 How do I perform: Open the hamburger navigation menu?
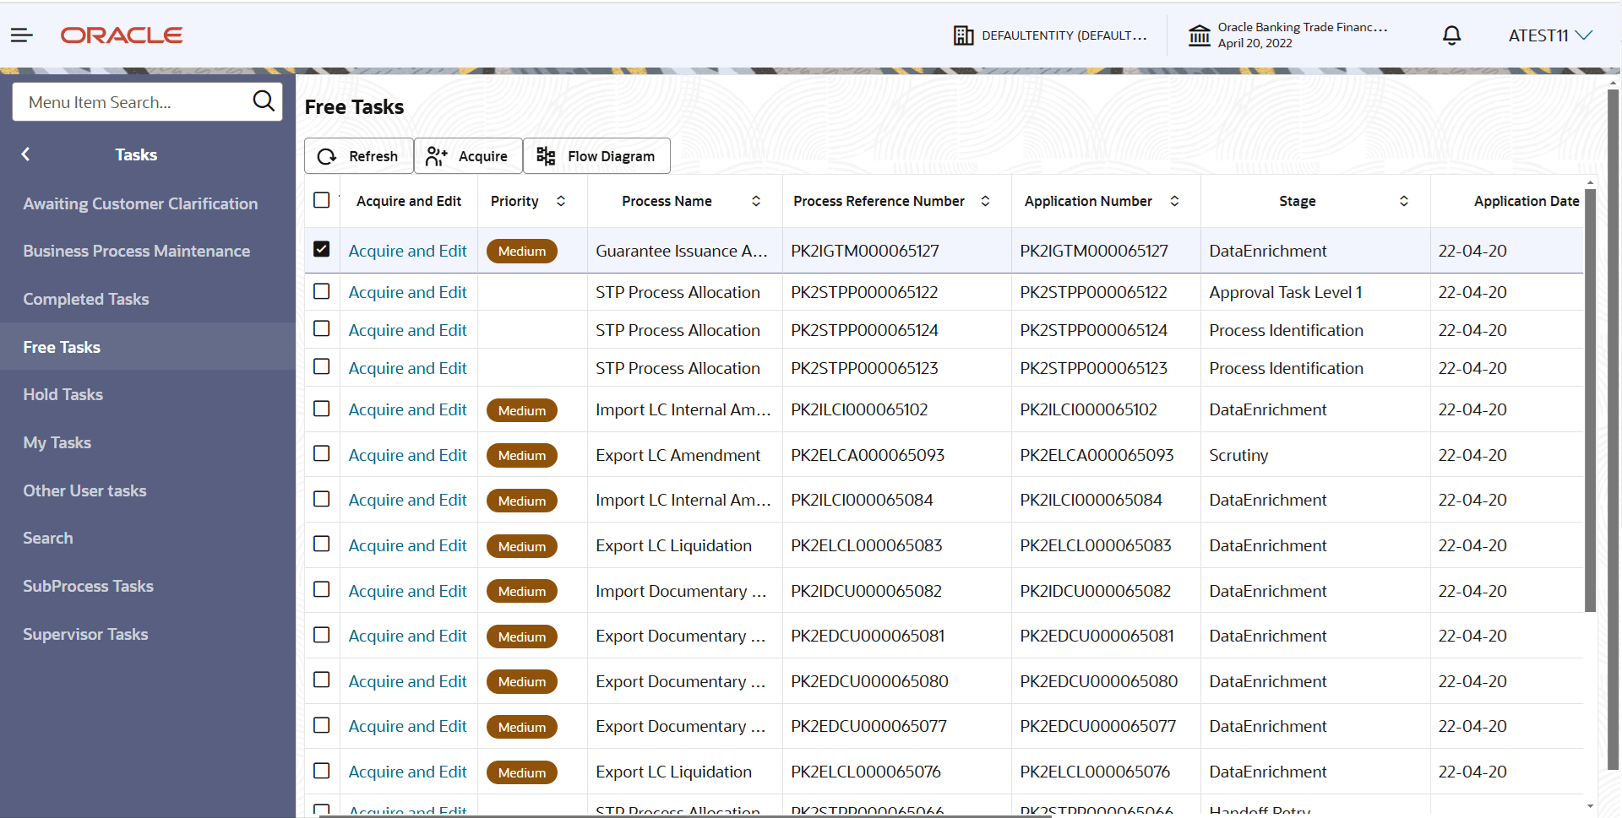21,35
